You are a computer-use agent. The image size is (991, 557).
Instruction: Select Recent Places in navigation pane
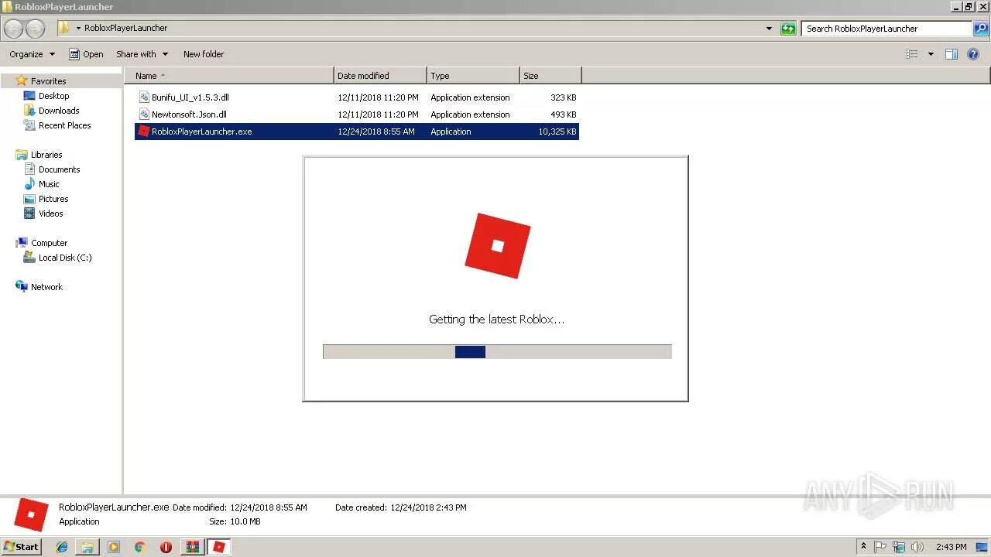pyautogui.click(x=65, y=125)
